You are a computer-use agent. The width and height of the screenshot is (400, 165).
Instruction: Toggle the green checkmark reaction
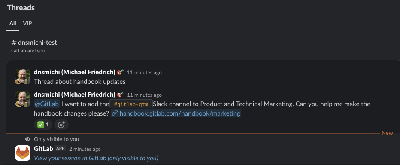coord(43,125)
